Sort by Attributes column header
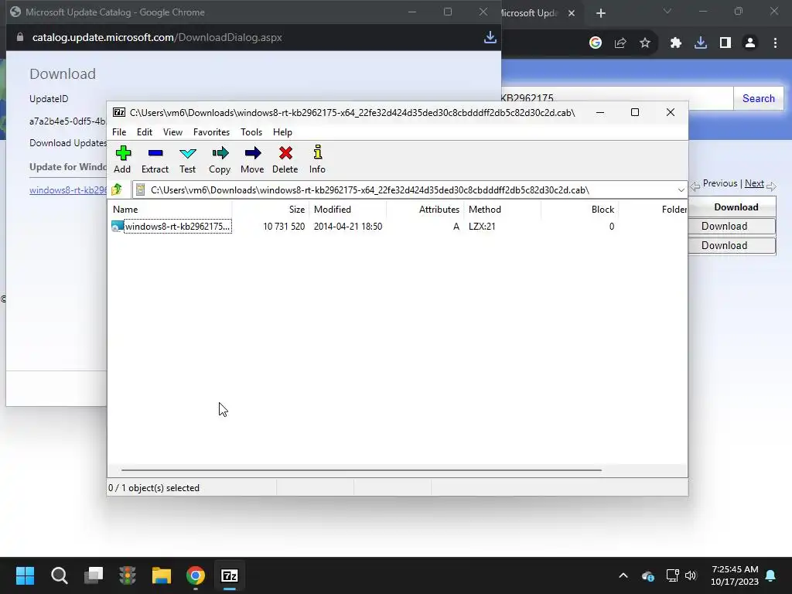The height and width of the screenshot is (594, 792). click(x=425, y=209)
